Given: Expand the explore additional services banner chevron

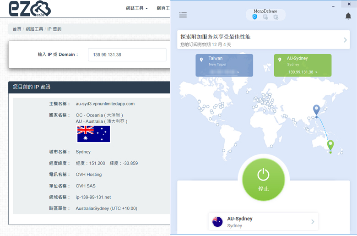Looking at the screenshot, I should pos(345,40).
